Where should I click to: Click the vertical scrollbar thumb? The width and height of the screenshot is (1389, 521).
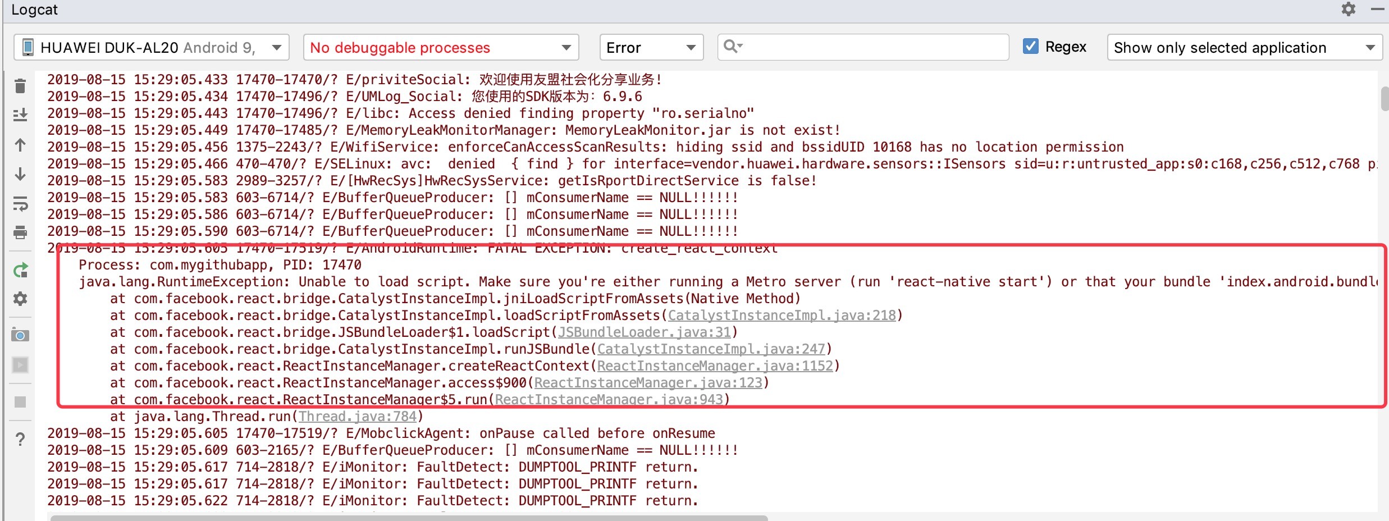pos(1384,99)
